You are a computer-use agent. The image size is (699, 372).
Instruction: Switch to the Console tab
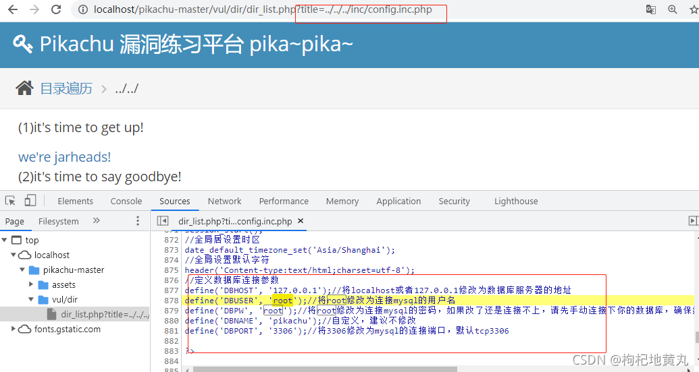126,201
